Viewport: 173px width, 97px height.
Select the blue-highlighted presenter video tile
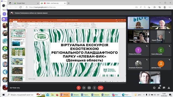point(138,23)
